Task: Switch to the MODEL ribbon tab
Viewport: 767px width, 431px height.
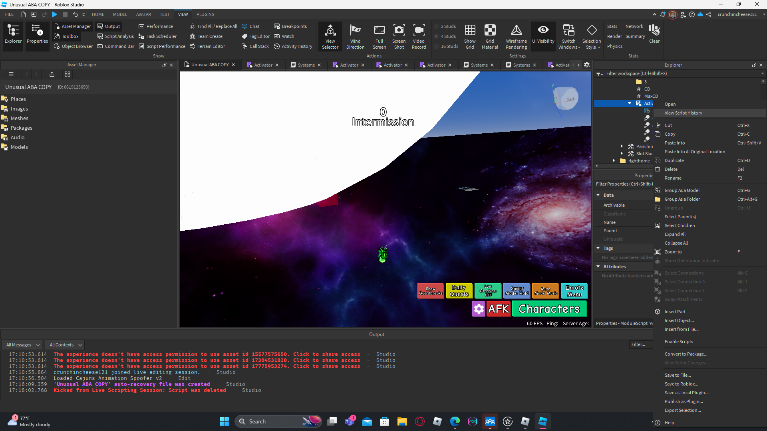Action: (x=120, y=14)
